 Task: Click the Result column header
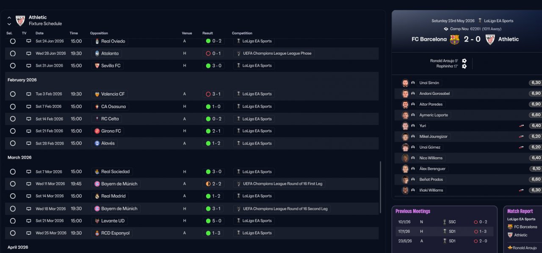point(207,33)
